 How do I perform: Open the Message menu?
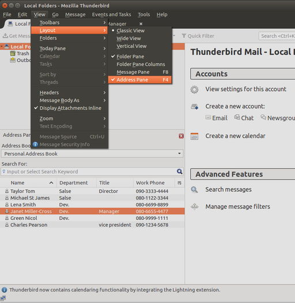75,14
